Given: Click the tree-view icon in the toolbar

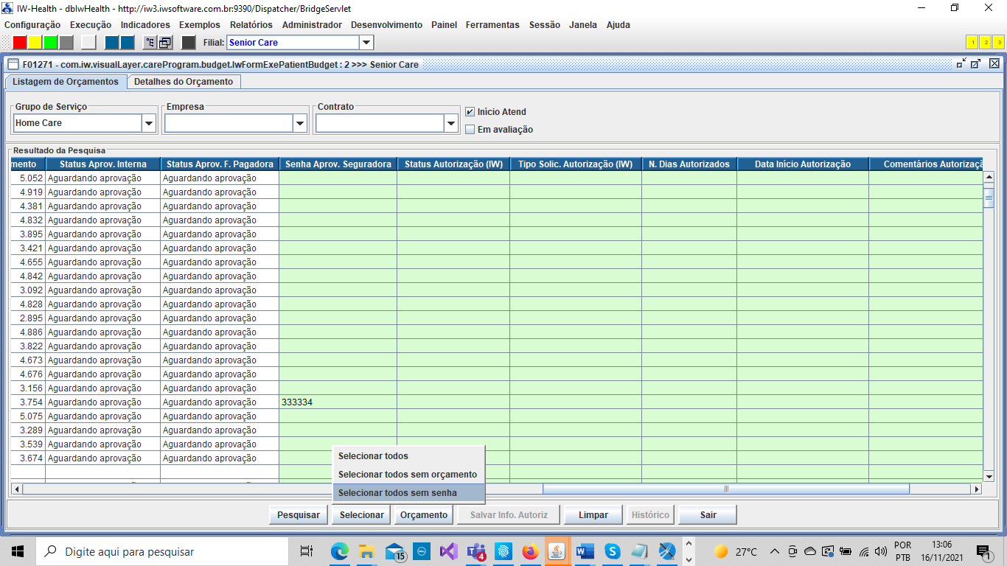Looking at the screenshot, I should 150,42.
